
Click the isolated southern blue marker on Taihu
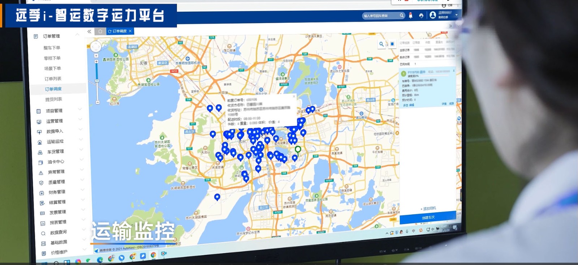[217, 197]
